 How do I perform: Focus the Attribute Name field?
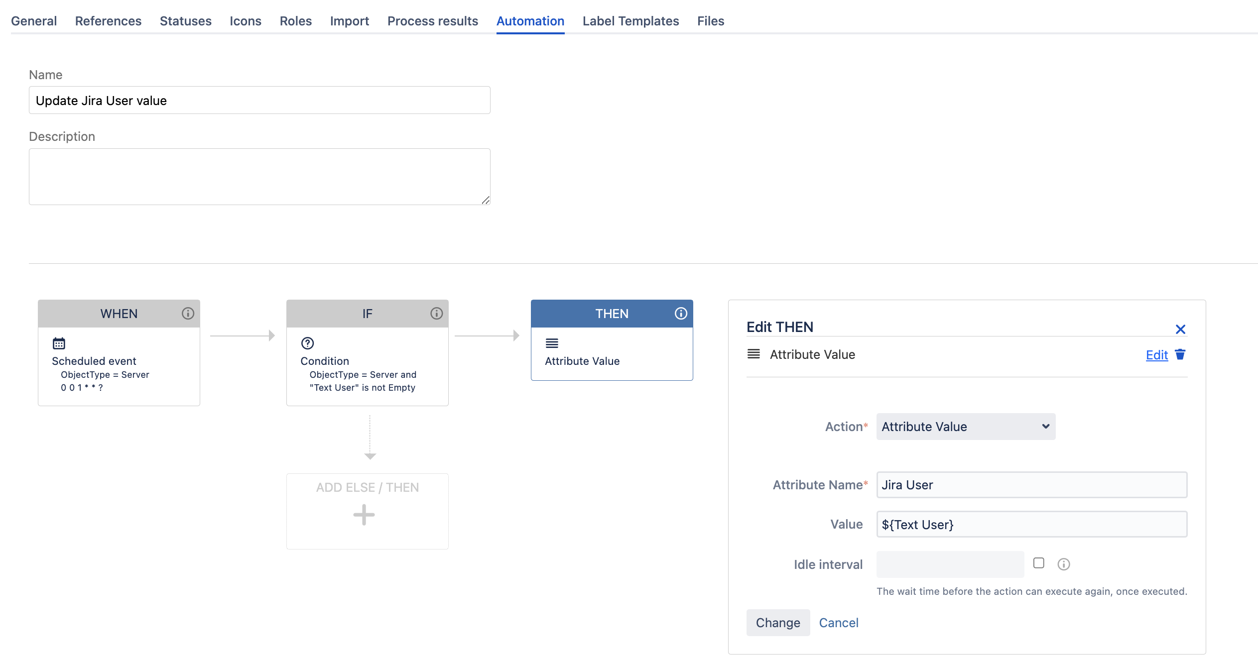click(x=1031, y=485)
